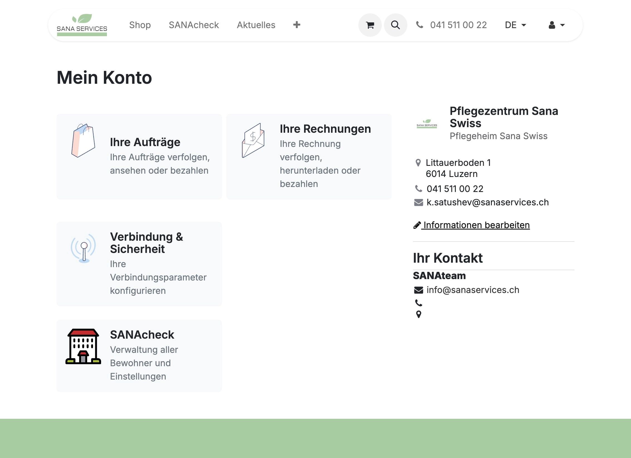
Task: Open the user account dropdown
Action: (556, 25)
